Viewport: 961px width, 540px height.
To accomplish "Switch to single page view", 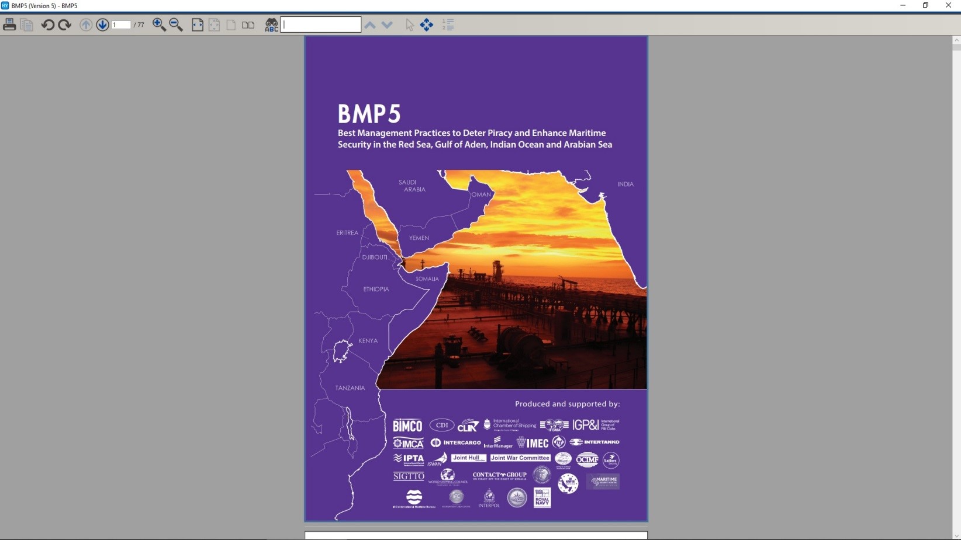I will click(x=231, y=25).
